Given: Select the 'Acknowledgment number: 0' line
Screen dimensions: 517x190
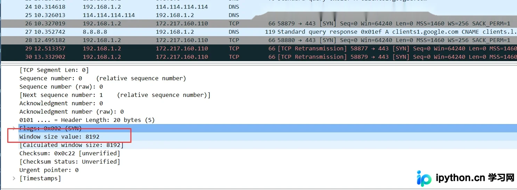Looking at the screenshot, I should tap(61, 103).
